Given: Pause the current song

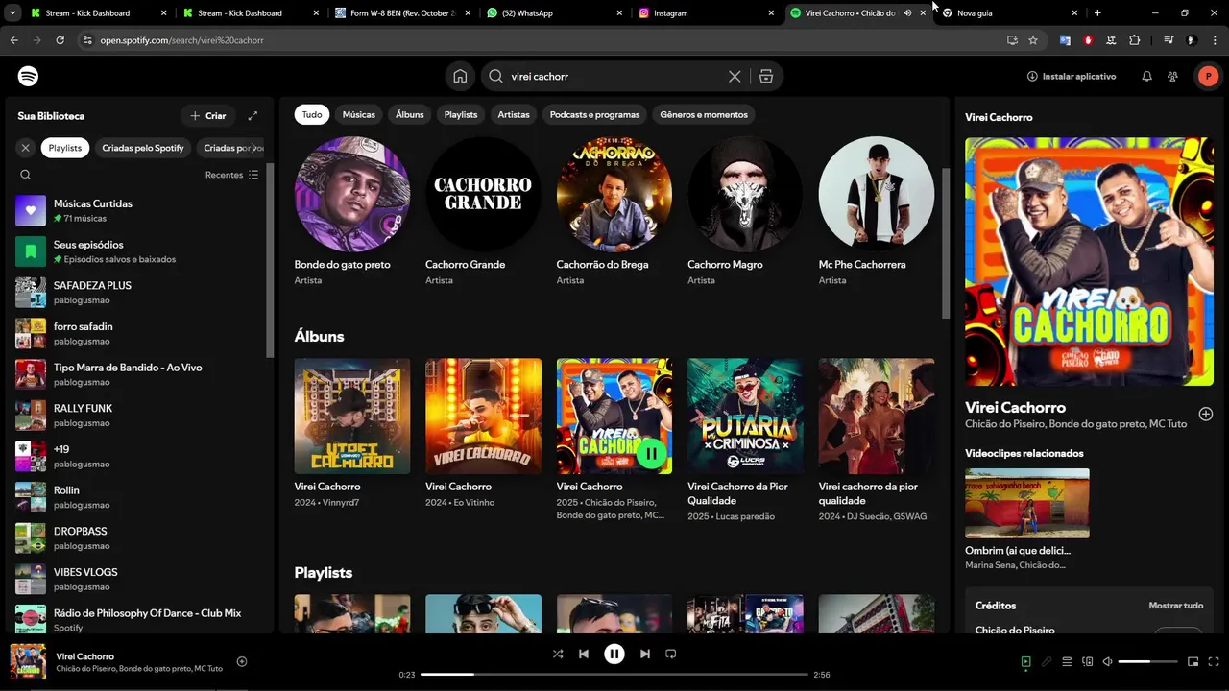Looking at the screenshot, I should [614, 654].
